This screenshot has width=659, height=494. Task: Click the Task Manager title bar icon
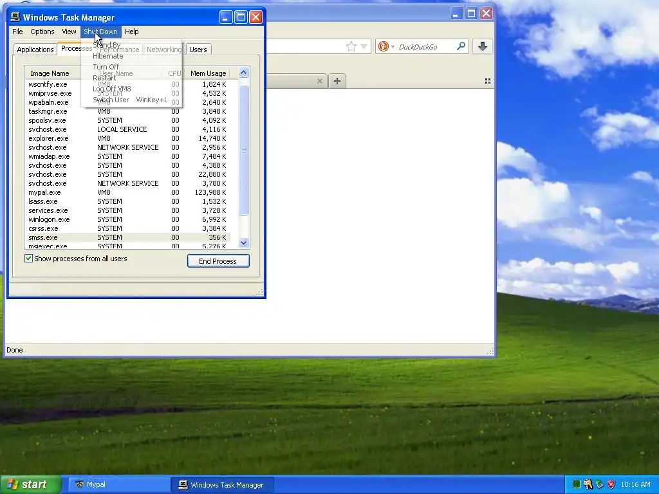pyautogui.click(x=15, y=17)
